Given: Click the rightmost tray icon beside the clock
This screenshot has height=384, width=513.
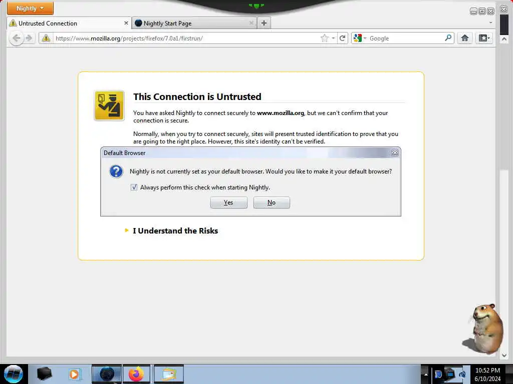Looking at the screenshot, I should [462, 374].
